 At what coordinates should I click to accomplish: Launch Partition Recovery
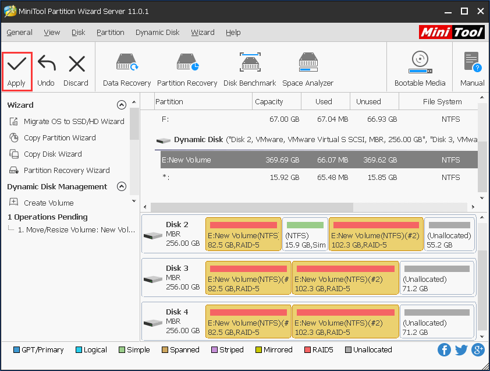[187, 67]
